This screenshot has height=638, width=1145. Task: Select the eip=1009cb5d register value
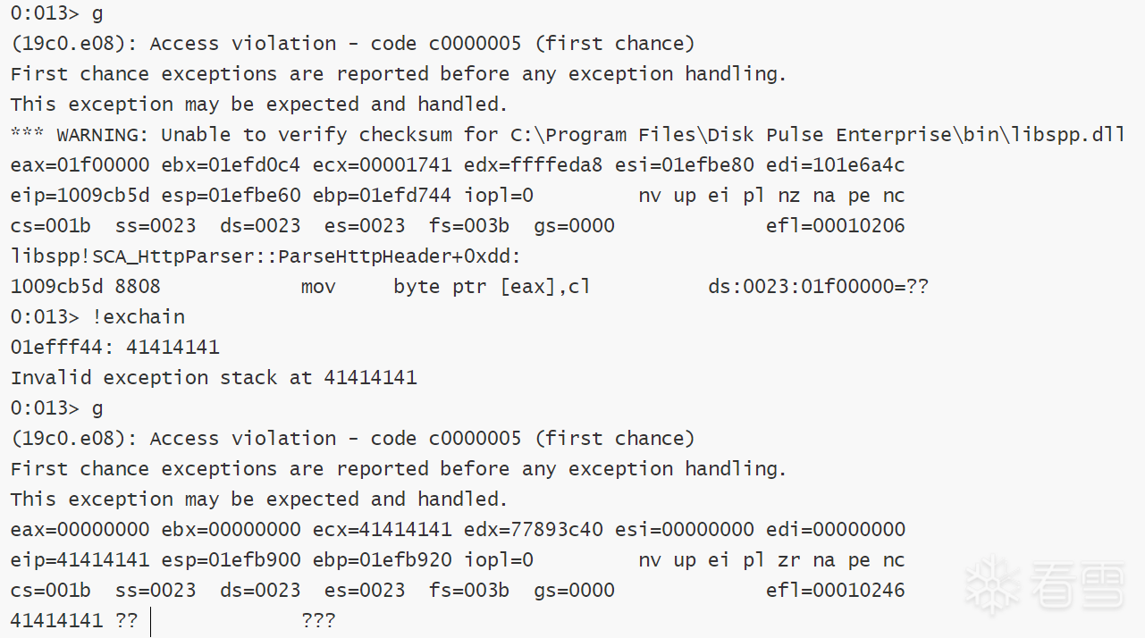(x=80, y=196)
